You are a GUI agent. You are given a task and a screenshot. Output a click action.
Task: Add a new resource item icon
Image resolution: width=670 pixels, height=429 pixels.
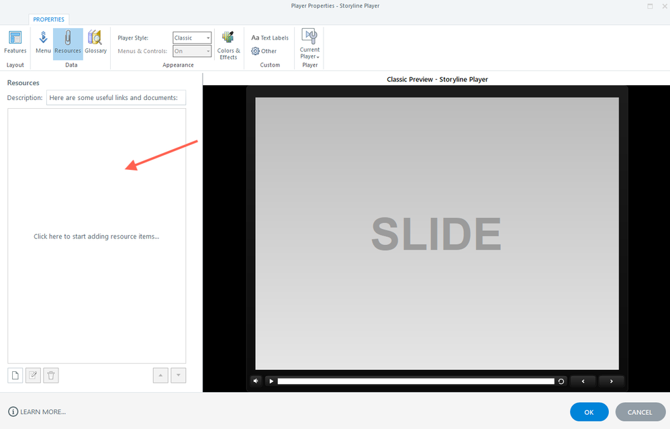coord(15,375)
